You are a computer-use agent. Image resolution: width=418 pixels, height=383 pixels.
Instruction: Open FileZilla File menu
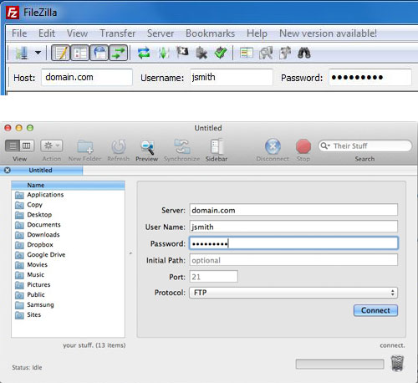[x=19, y=33]
